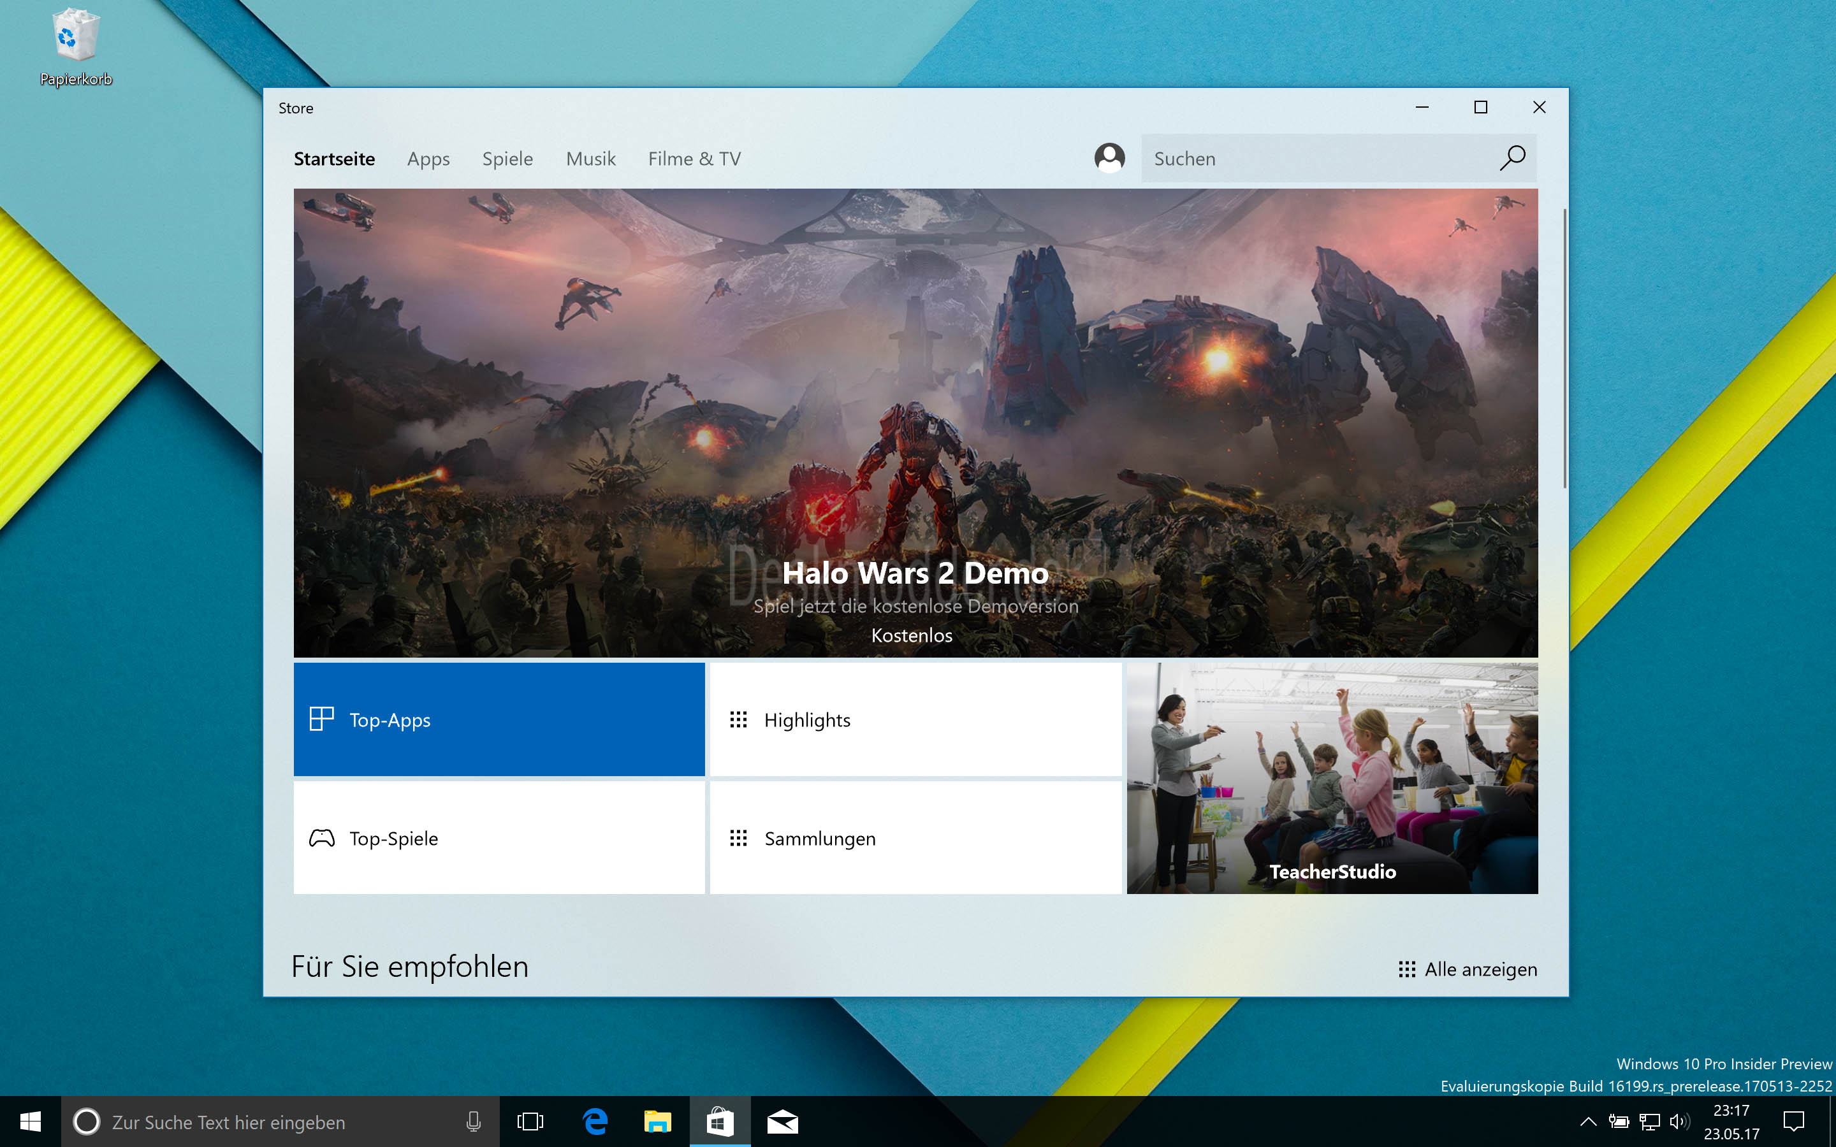
Task: Close the Store window
Action: tap(1538, 107)
